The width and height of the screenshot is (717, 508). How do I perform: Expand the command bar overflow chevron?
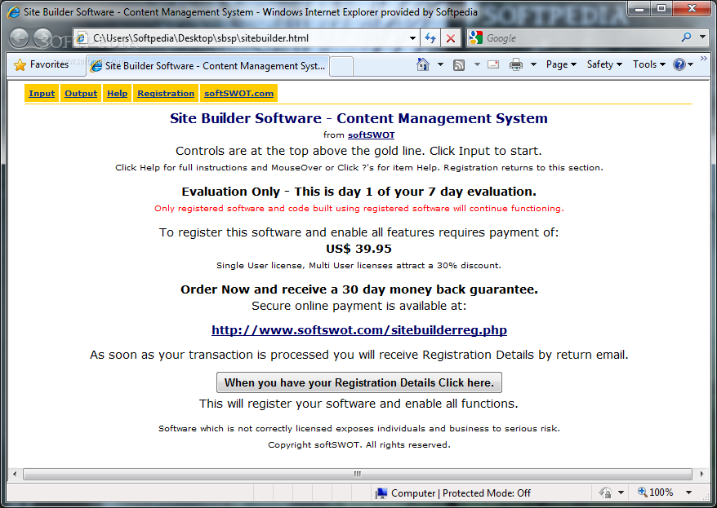[x=703, y=59]
